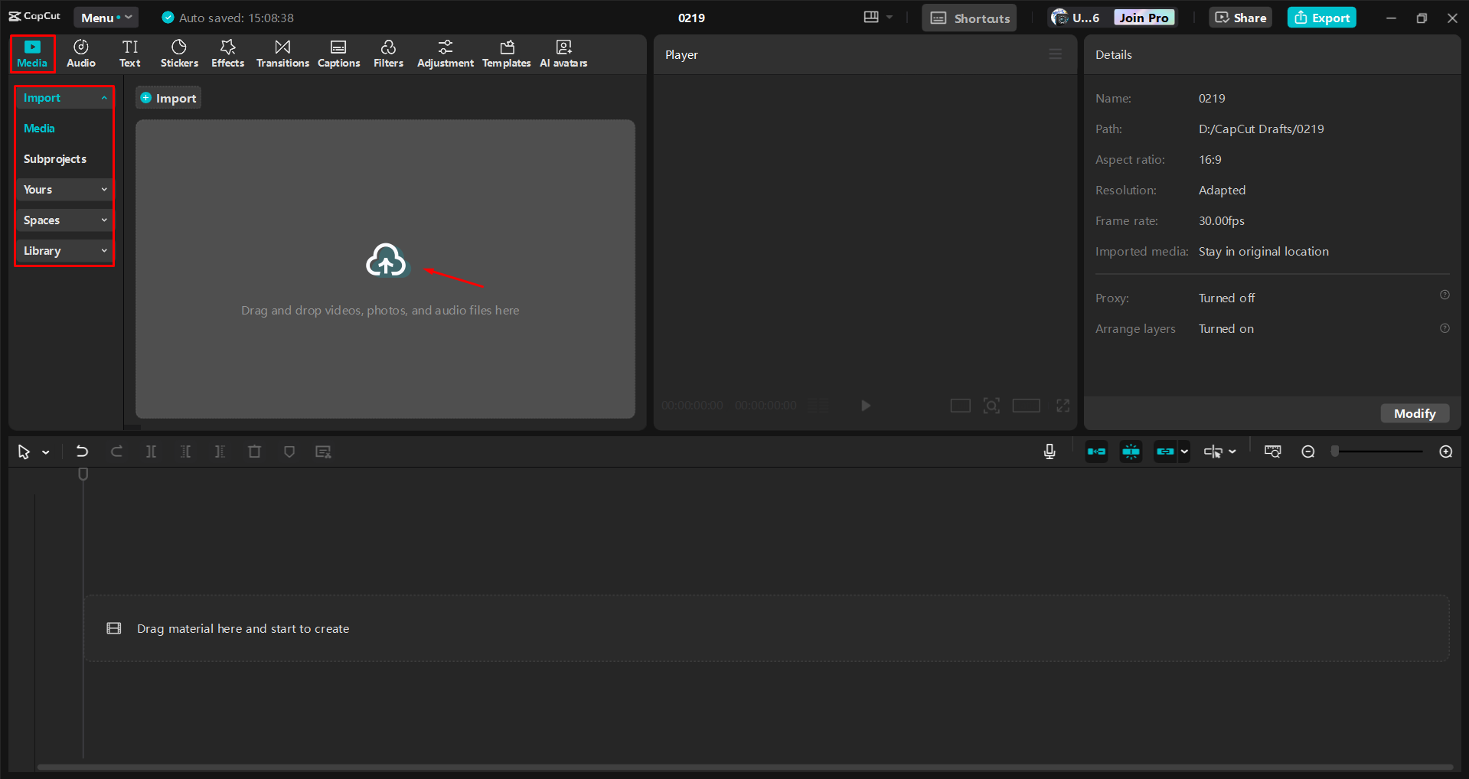Expand the Library section in sidebar
1469x779 pixels.
(x=64, y=250)
